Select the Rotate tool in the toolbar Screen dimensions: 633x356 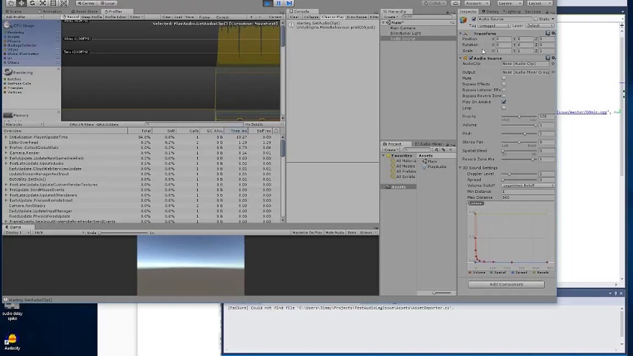(32, 3)
